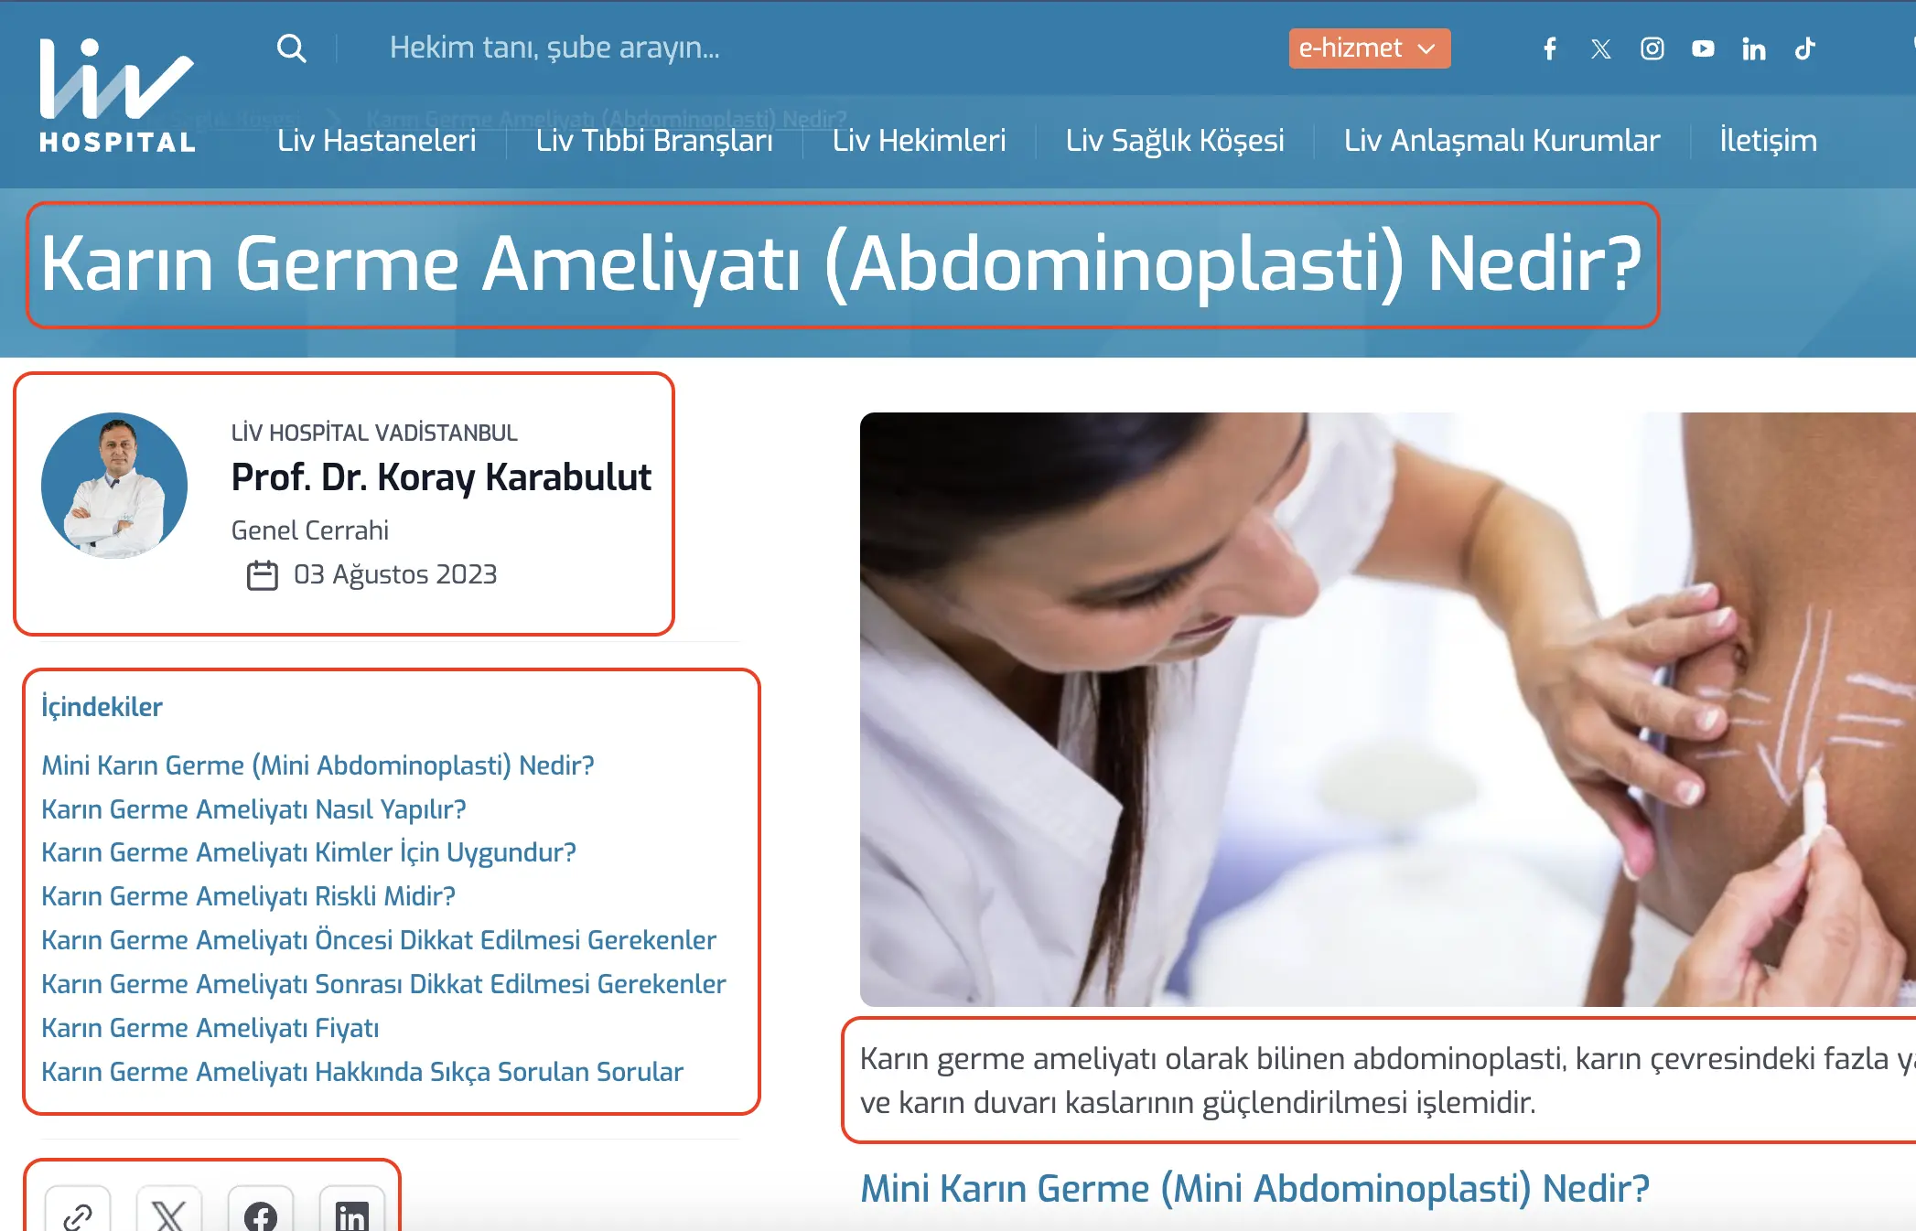Click the calendar icon beside 03 Ağustos 2023
Viewport: 1916px width, 1231px height.
[263, 575]
